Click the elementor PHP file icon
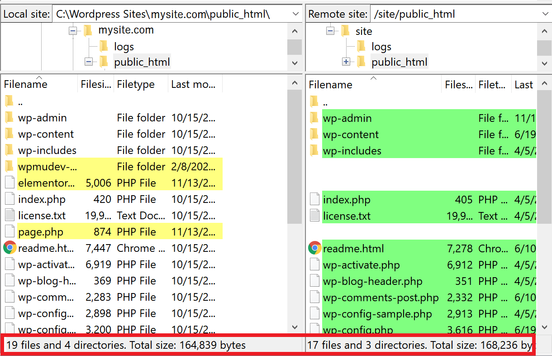This screenshot has height=356, width=552. 10,183
